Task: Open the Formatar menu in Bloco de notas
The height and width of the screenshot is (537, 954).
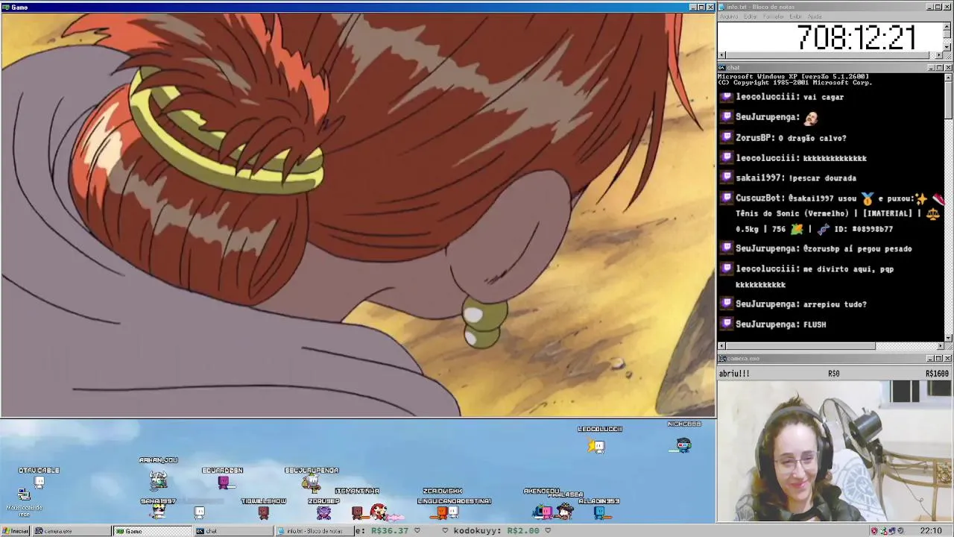Action: (x=773, y=16)
